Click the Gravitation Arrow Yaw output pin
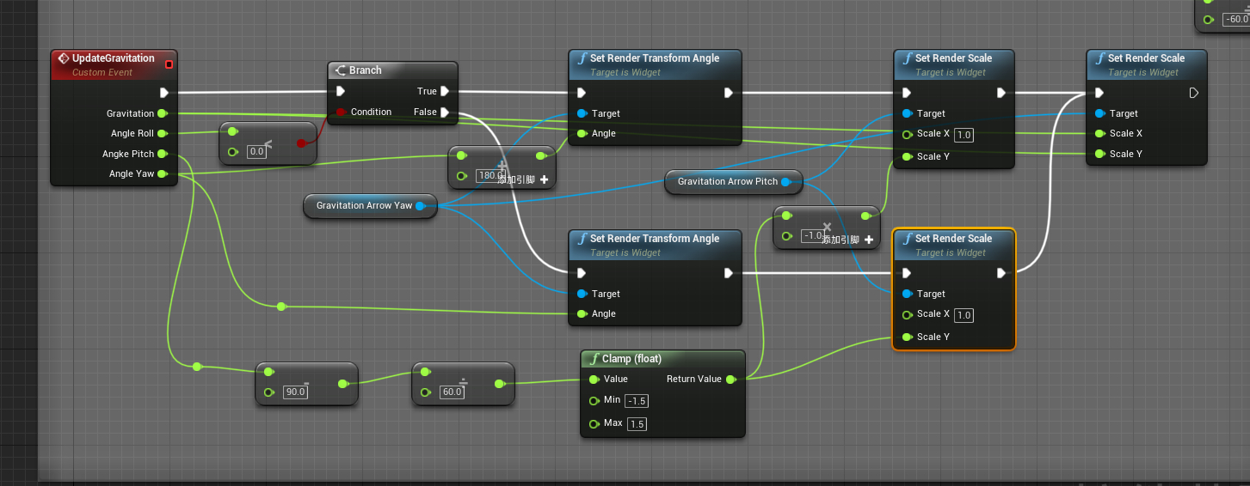Viewport: 1250px width, 486px height. pos(420,206)
